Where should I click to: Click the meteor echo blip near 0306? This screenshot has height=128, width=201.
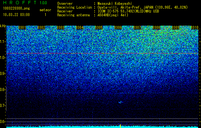click(x=120, y=102)
